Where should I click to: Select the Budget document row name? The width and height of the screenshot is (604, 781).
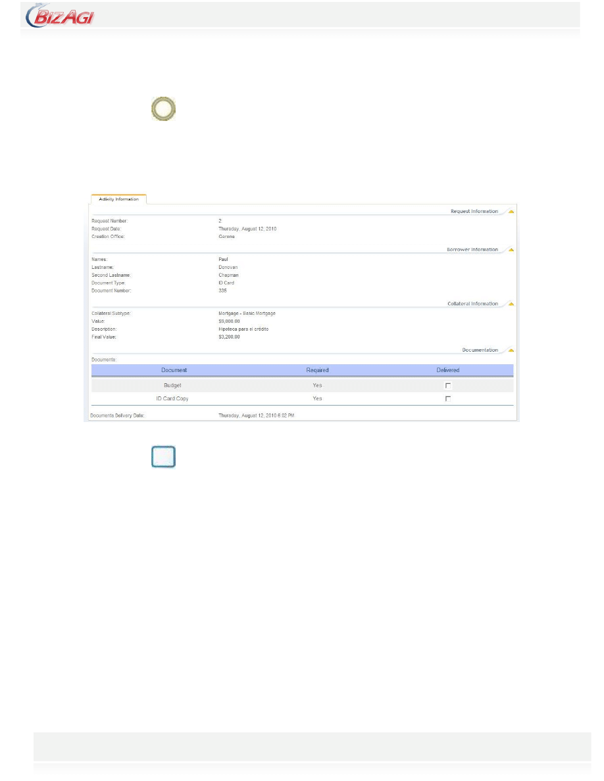click(x=174, y=385)
